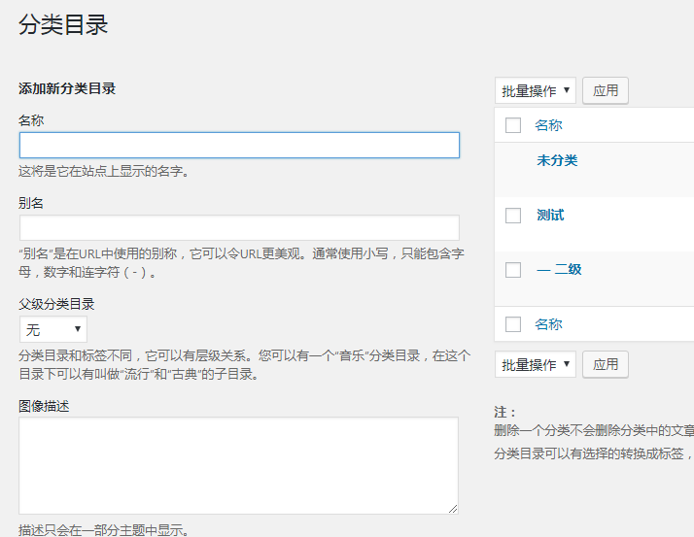
Task: Click the bottom 应用 apply button
Action: click(605, 364)
